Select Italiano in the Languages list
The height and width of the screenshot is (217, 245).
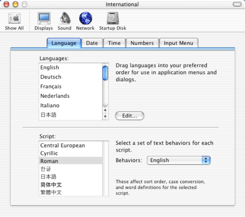pos(70,105)
